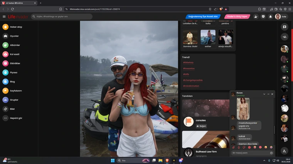293x164 pixels.
Task: Open the #mindinmotion trend
Action: tap(191, 86)
